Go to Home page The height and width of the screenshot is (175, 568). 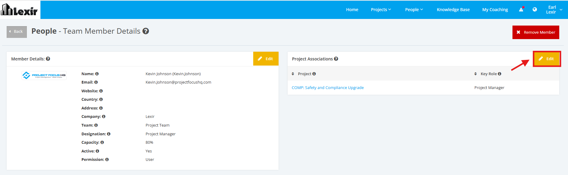352,10
